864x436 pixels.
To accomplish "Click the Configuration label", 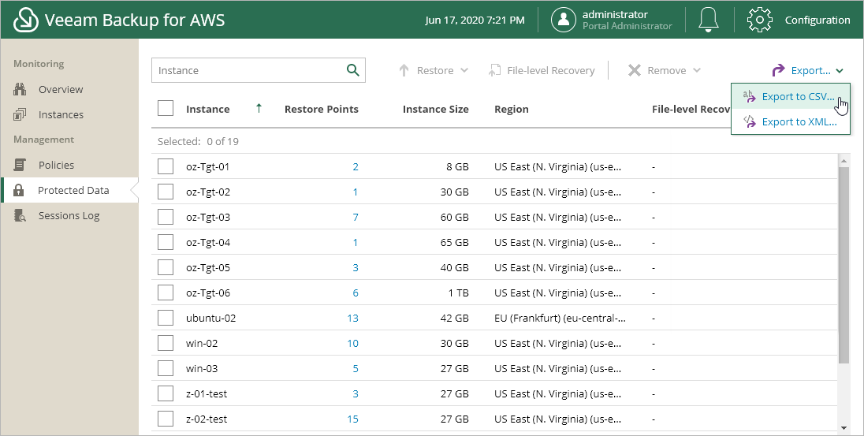I will pyautogui.click(x=817, y=20).
